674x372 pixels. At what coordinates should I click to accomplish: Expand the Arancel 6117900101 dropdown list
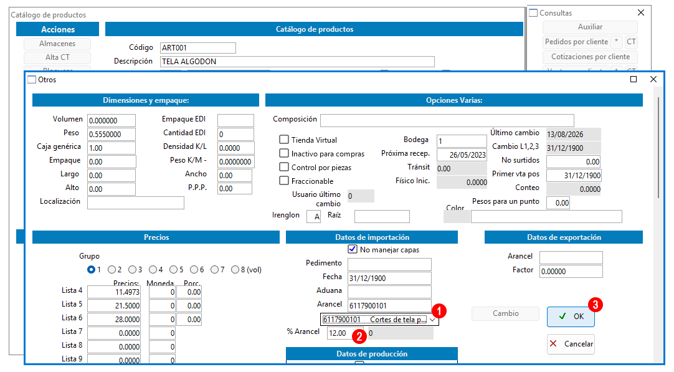(432, 320)
